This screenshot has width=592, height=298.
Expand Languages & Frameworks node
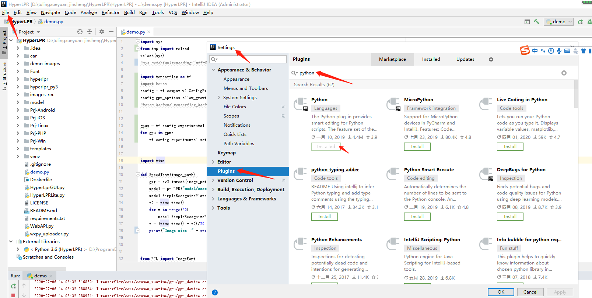point(213,199)
